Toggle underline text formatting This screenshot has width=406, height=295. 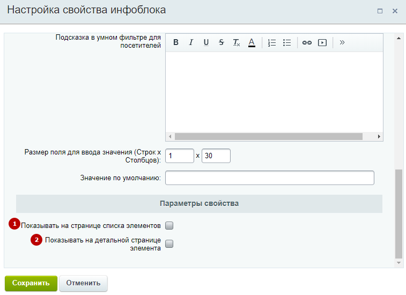click(x=206, y=42)
